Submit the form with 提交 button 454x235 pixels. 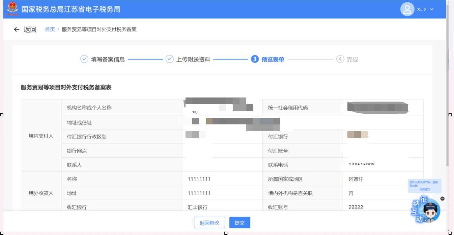(239, 223)
